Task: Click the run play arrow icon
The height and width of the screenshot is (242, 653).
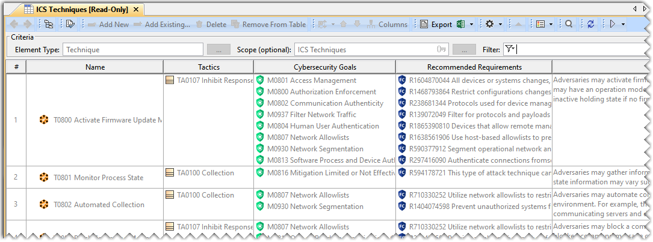Action: coord(612,25)
